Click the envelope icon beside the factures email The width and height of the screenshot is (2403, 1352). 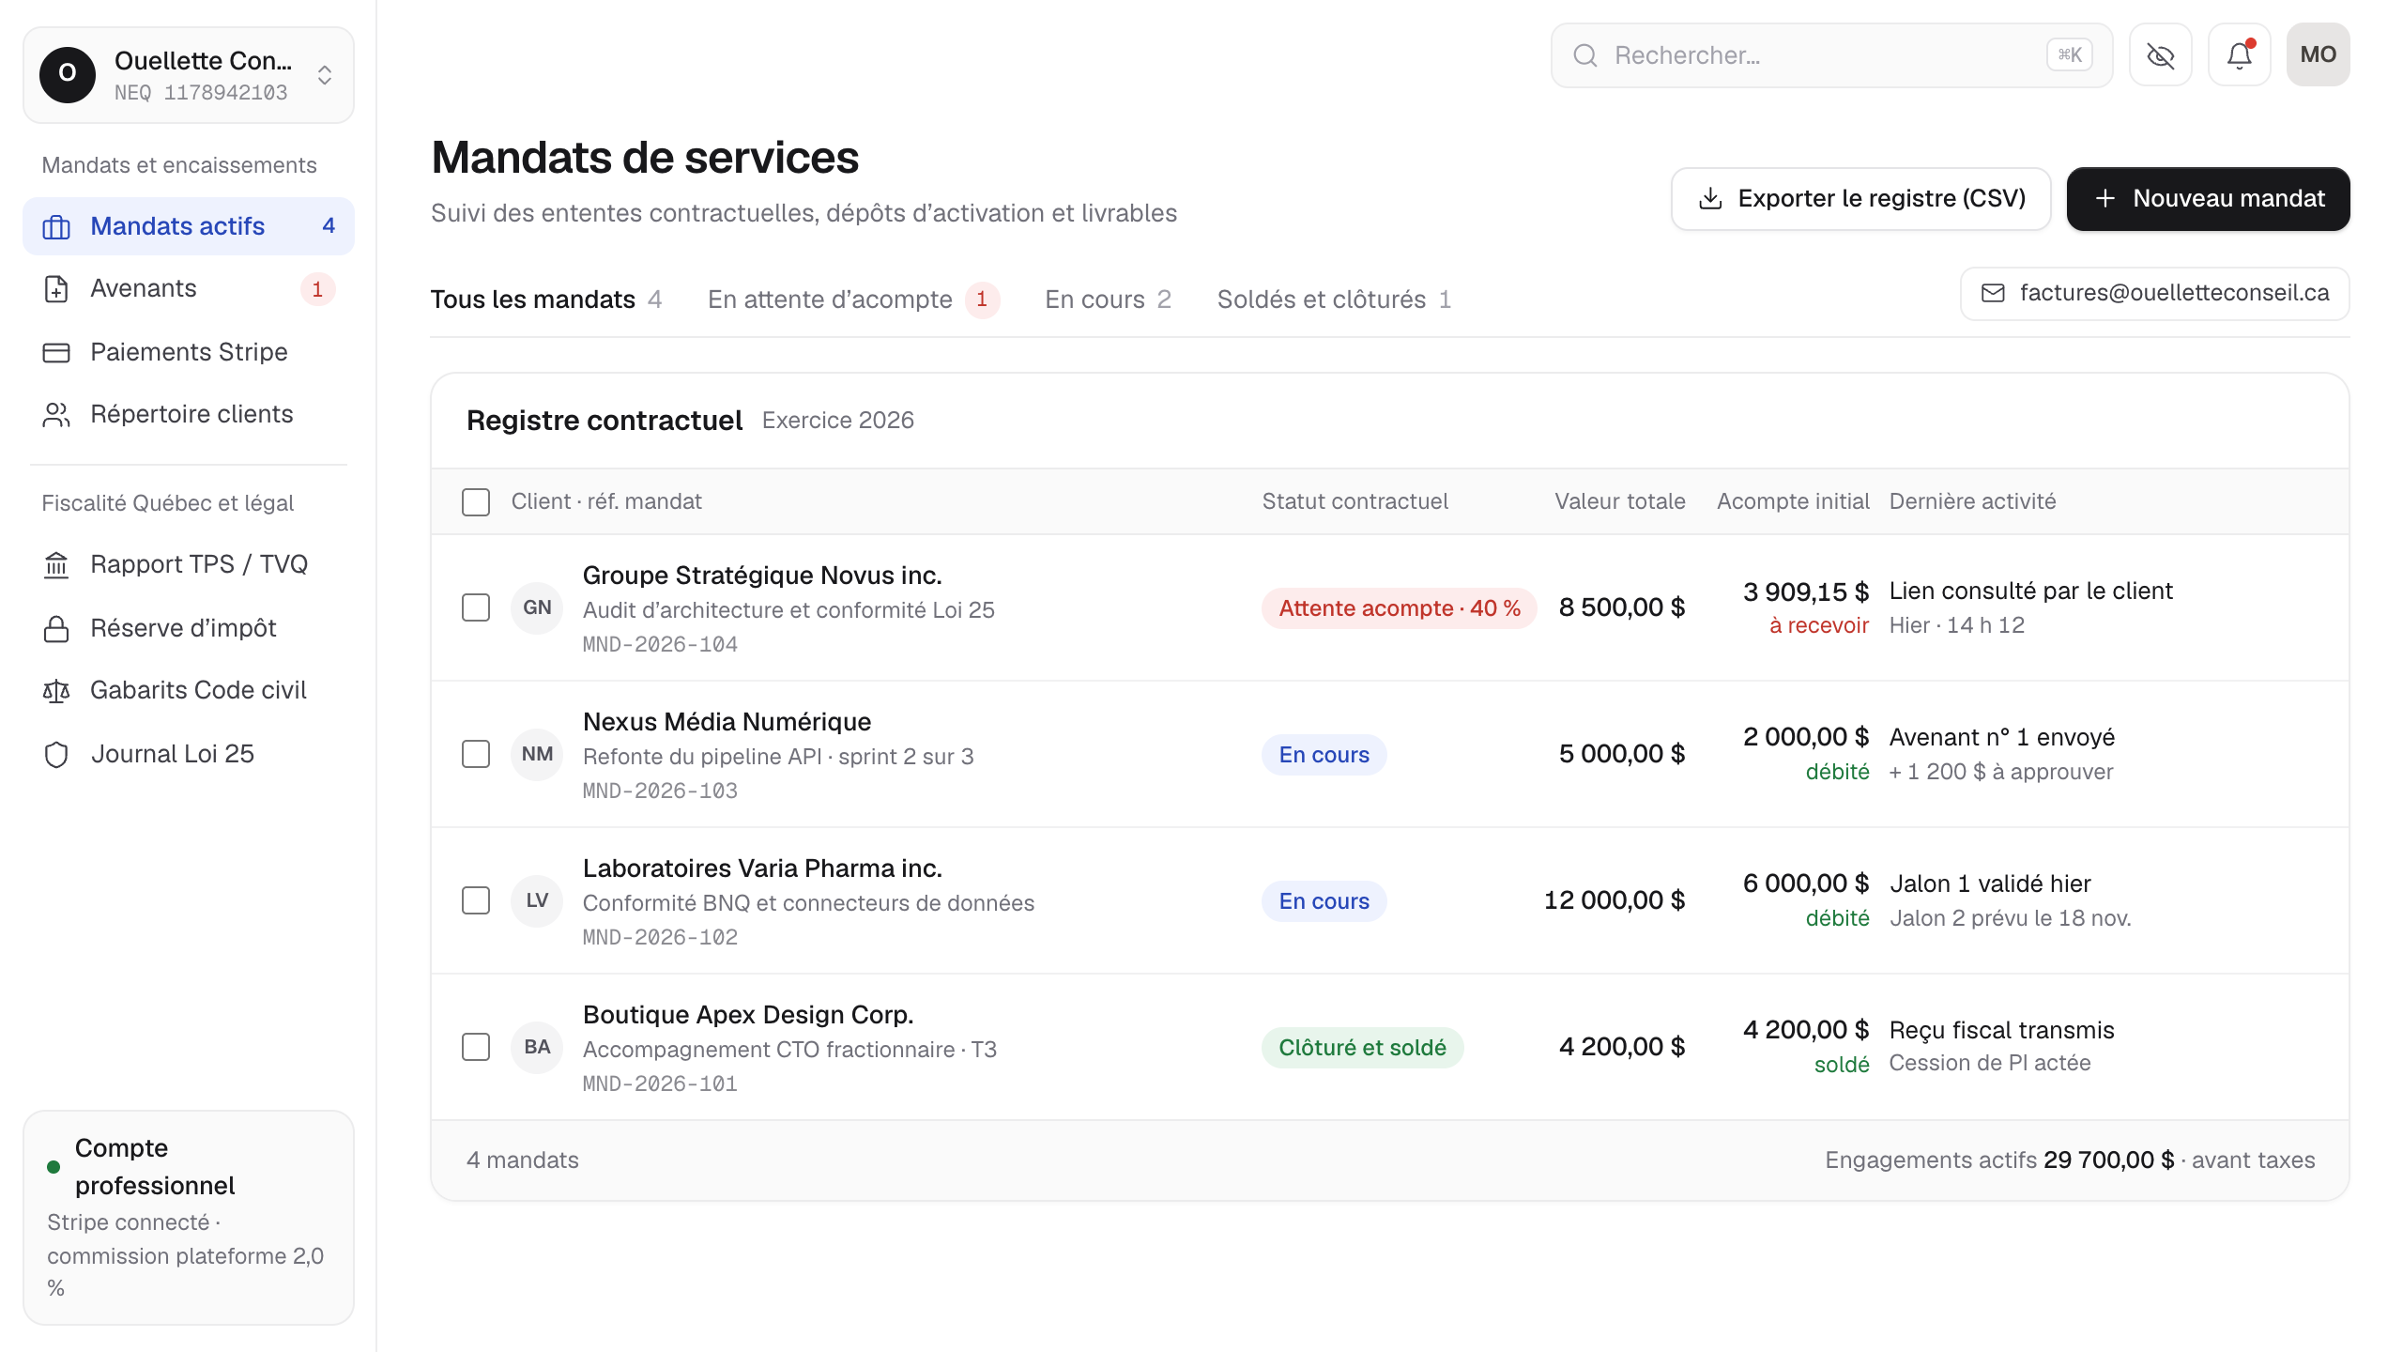tap(1992, 294)
